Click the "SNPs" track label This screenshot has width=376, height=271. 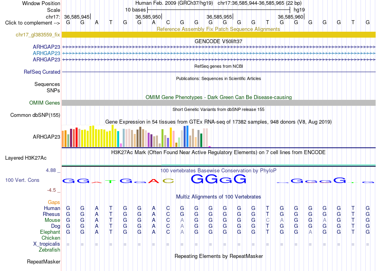(53, 90)
